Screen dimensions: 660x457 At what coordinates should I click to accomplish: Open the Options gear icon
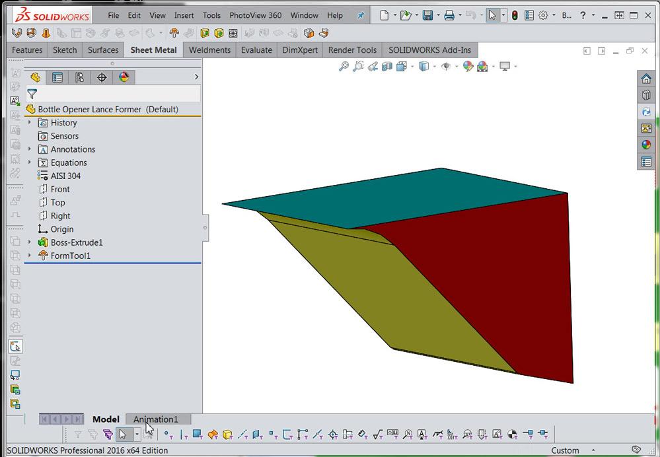point(543,15)
